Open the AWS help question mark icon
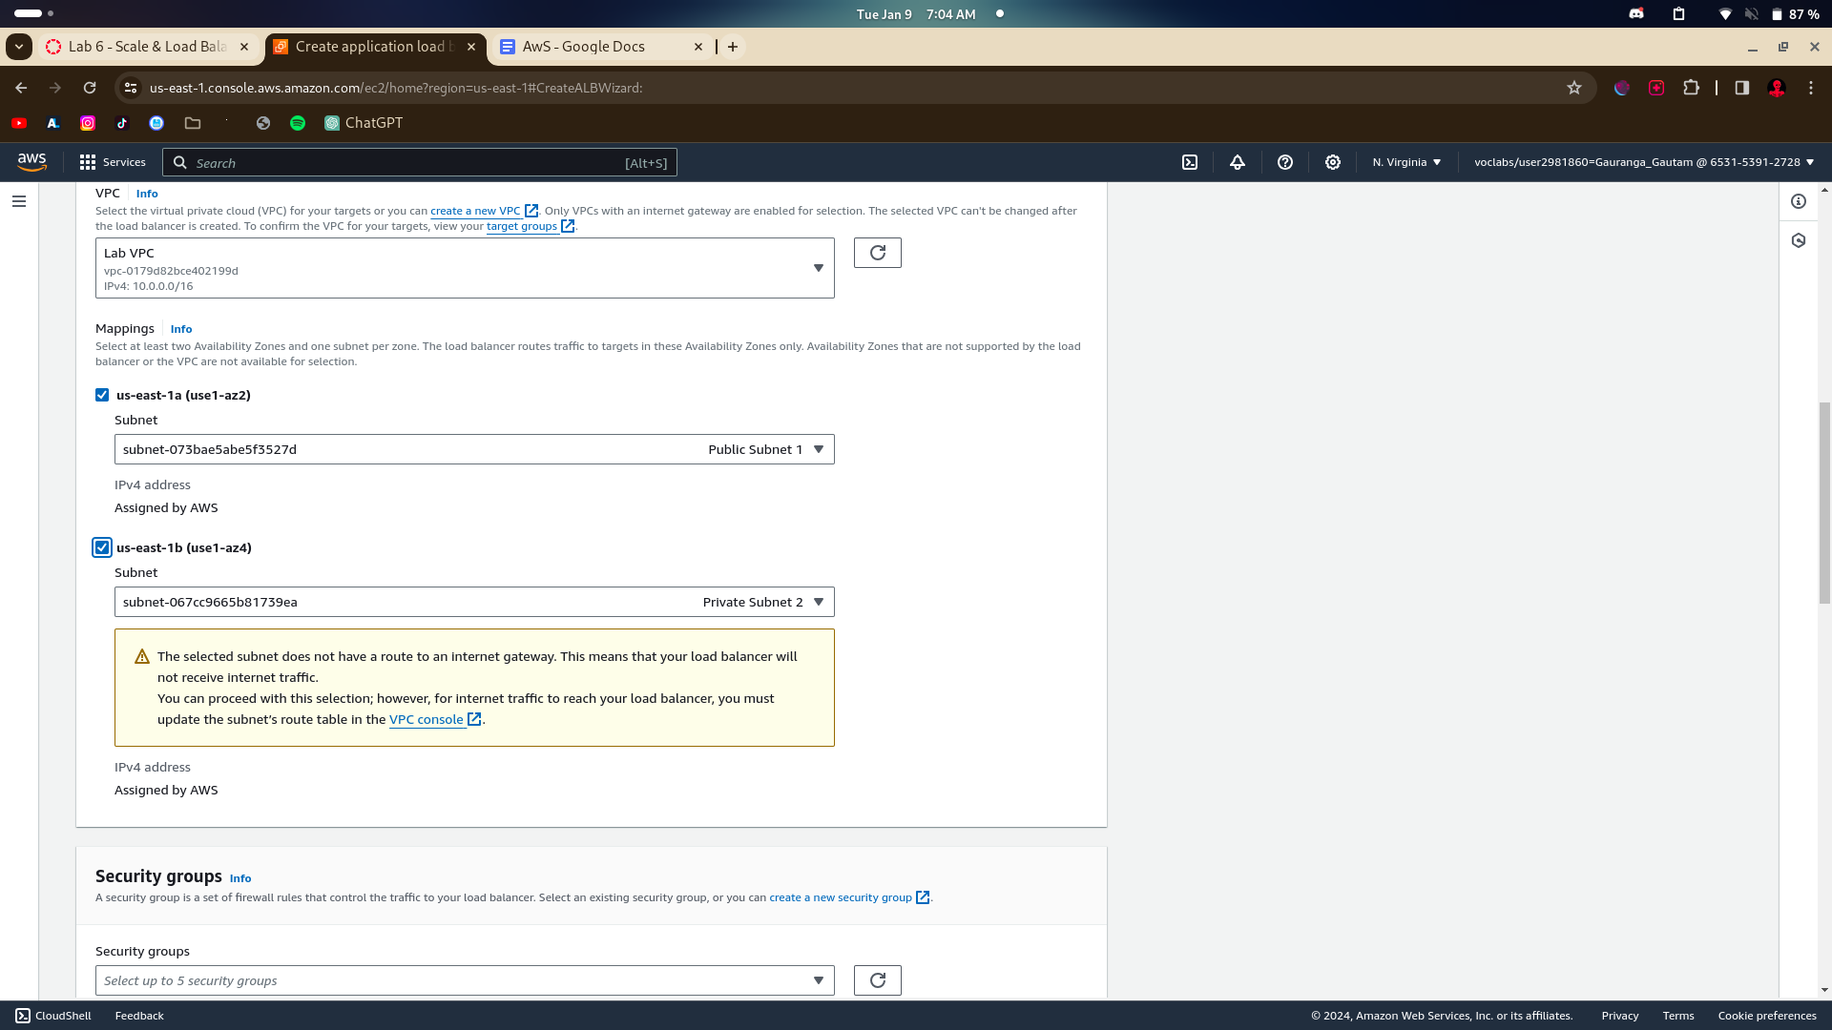 point(1284,162)
